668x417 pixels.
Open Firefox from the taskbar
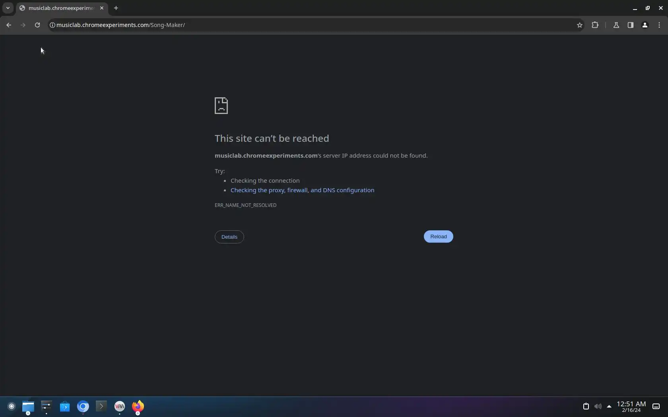coord(138,406)
